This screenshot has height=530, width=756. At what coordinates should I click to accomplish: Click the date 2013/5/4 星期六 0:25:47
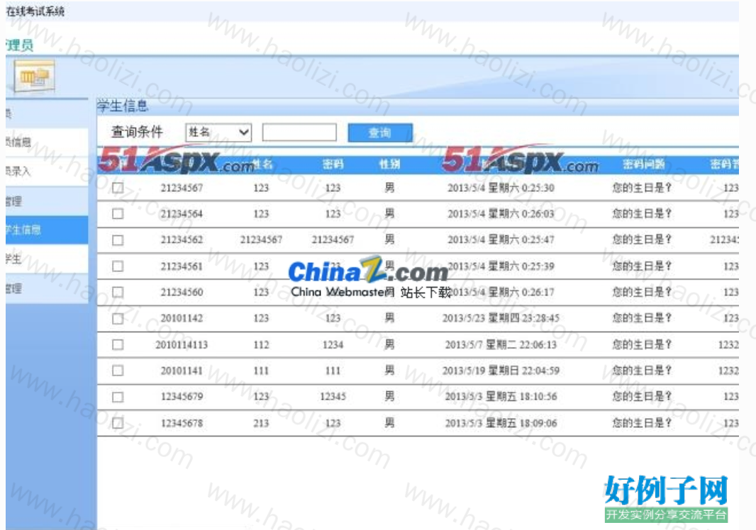pos(501,239)
